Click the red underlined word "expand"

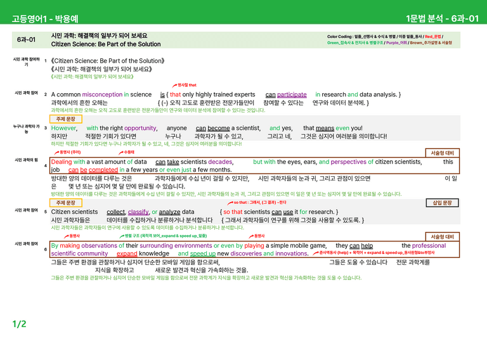[x=127, y=253]
